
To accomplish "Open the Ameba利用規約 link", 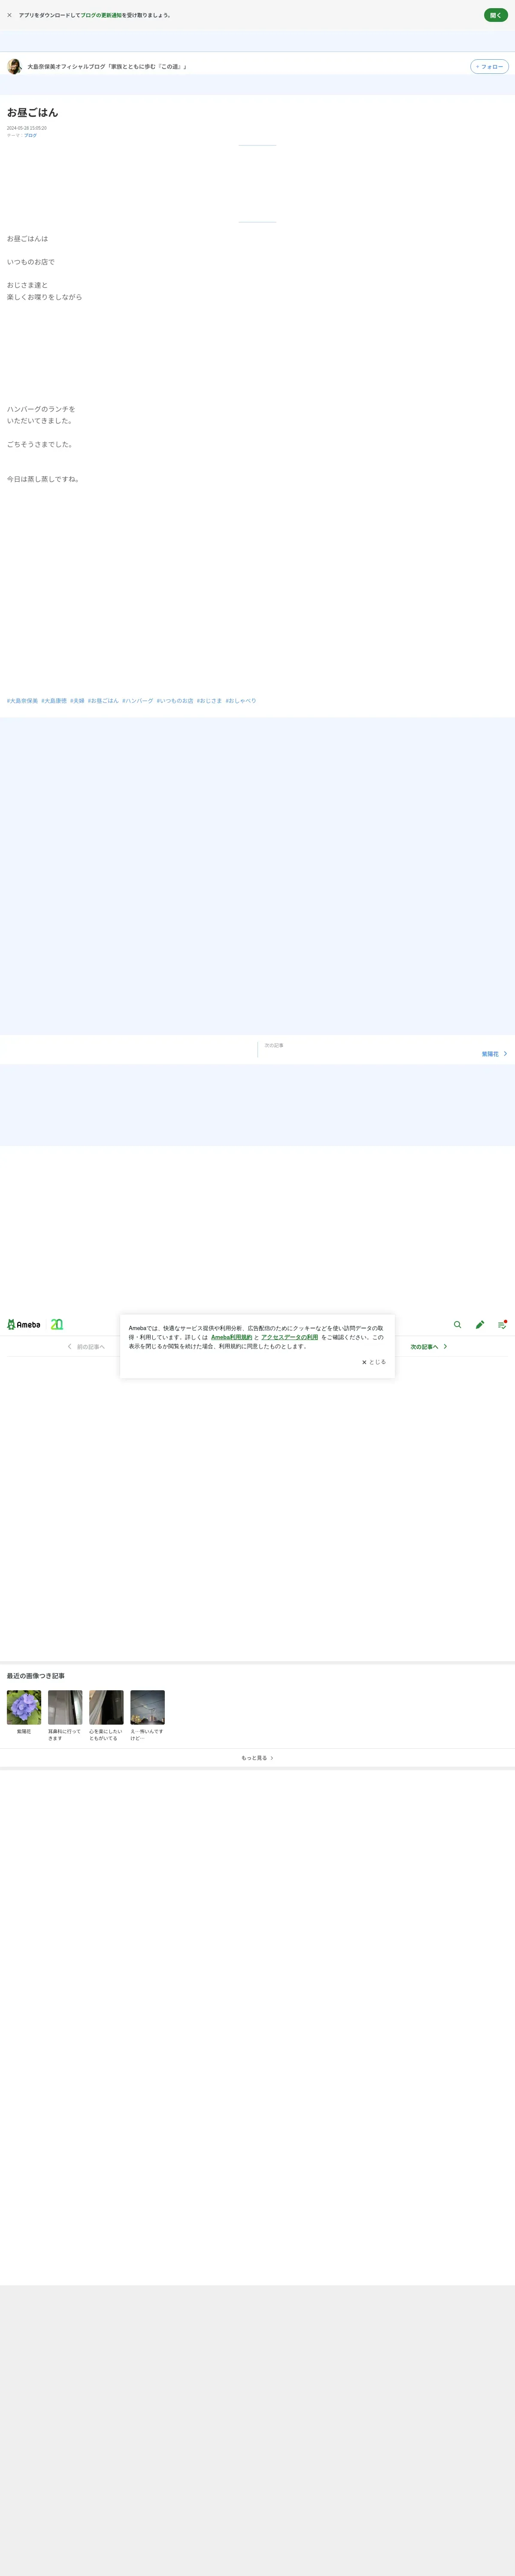I will pos(232,1337).
